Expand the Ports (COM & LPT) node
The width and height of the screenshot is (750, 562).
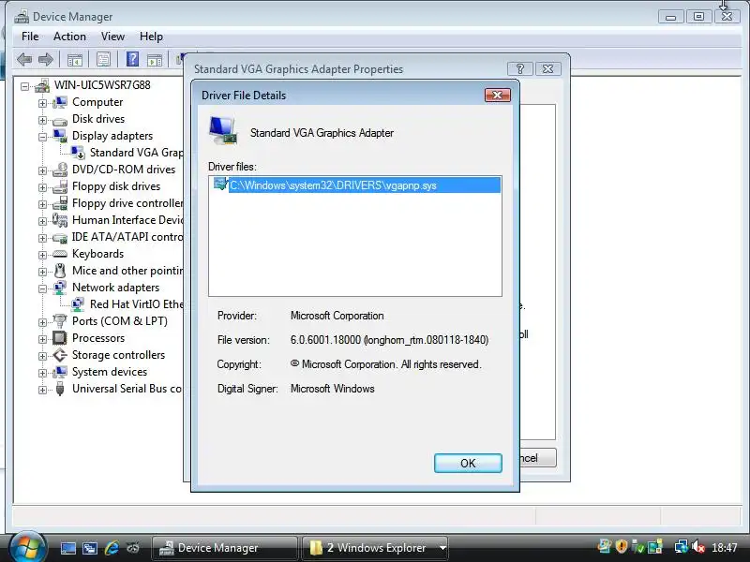point(42,322)
